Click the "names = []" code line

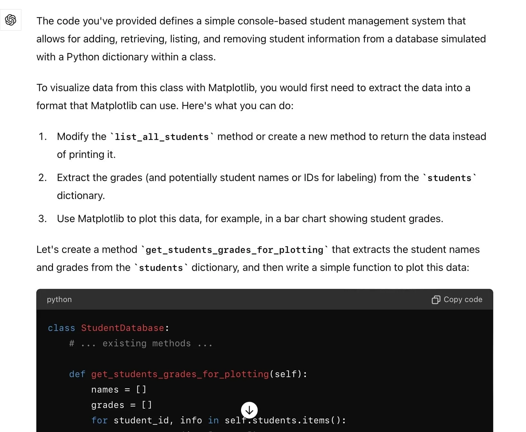pyautogui.click(x=119, y=389)
